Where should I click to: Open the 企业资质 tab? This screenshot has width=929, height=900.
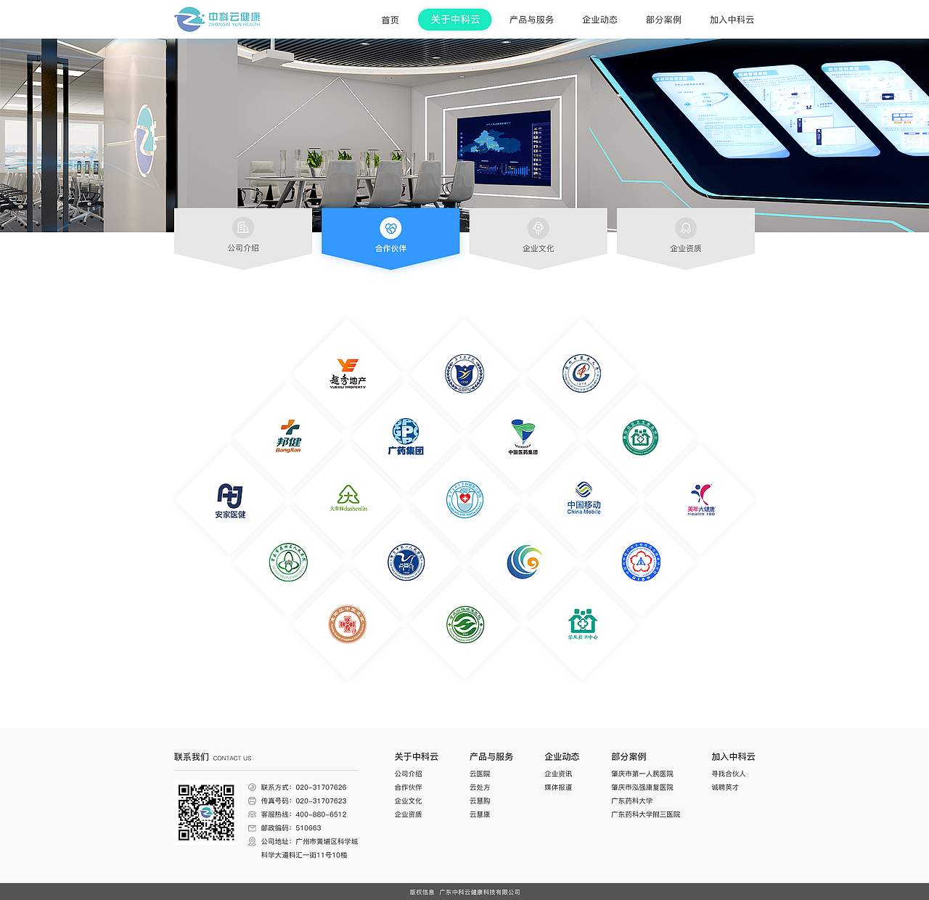[x=686, y=237]
